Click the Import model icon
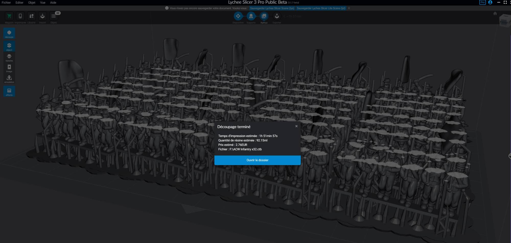 coord(42,16)
